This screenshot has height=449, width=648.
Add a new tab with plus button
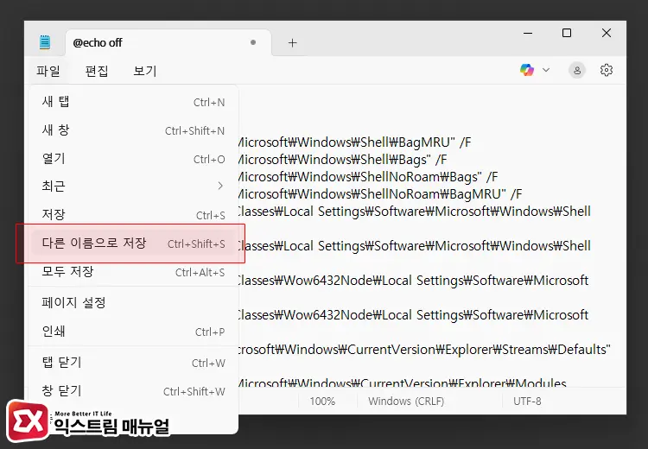293,42
